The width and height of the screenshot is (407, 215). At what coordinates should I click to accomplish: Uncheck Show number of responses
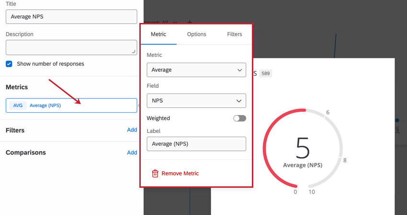tap(9, 64)
